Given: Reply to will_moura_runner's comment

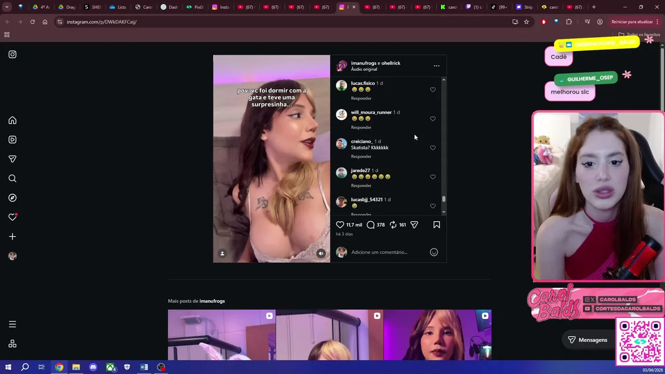Looking at the screenshot, I should coord(361,127).
